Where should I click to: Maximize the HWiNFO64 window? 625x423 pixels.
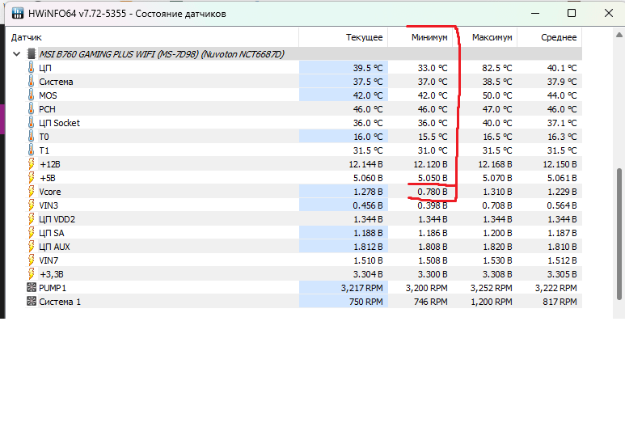click(572, 13)
